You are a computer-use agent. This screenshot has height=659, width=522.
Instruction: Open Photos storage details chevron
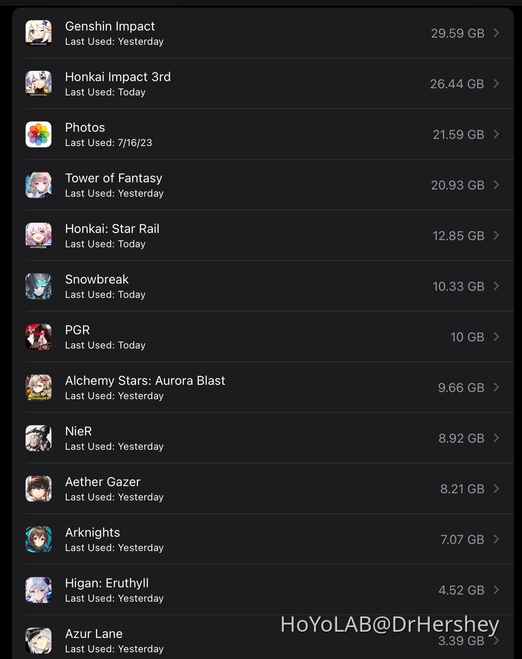496,134
